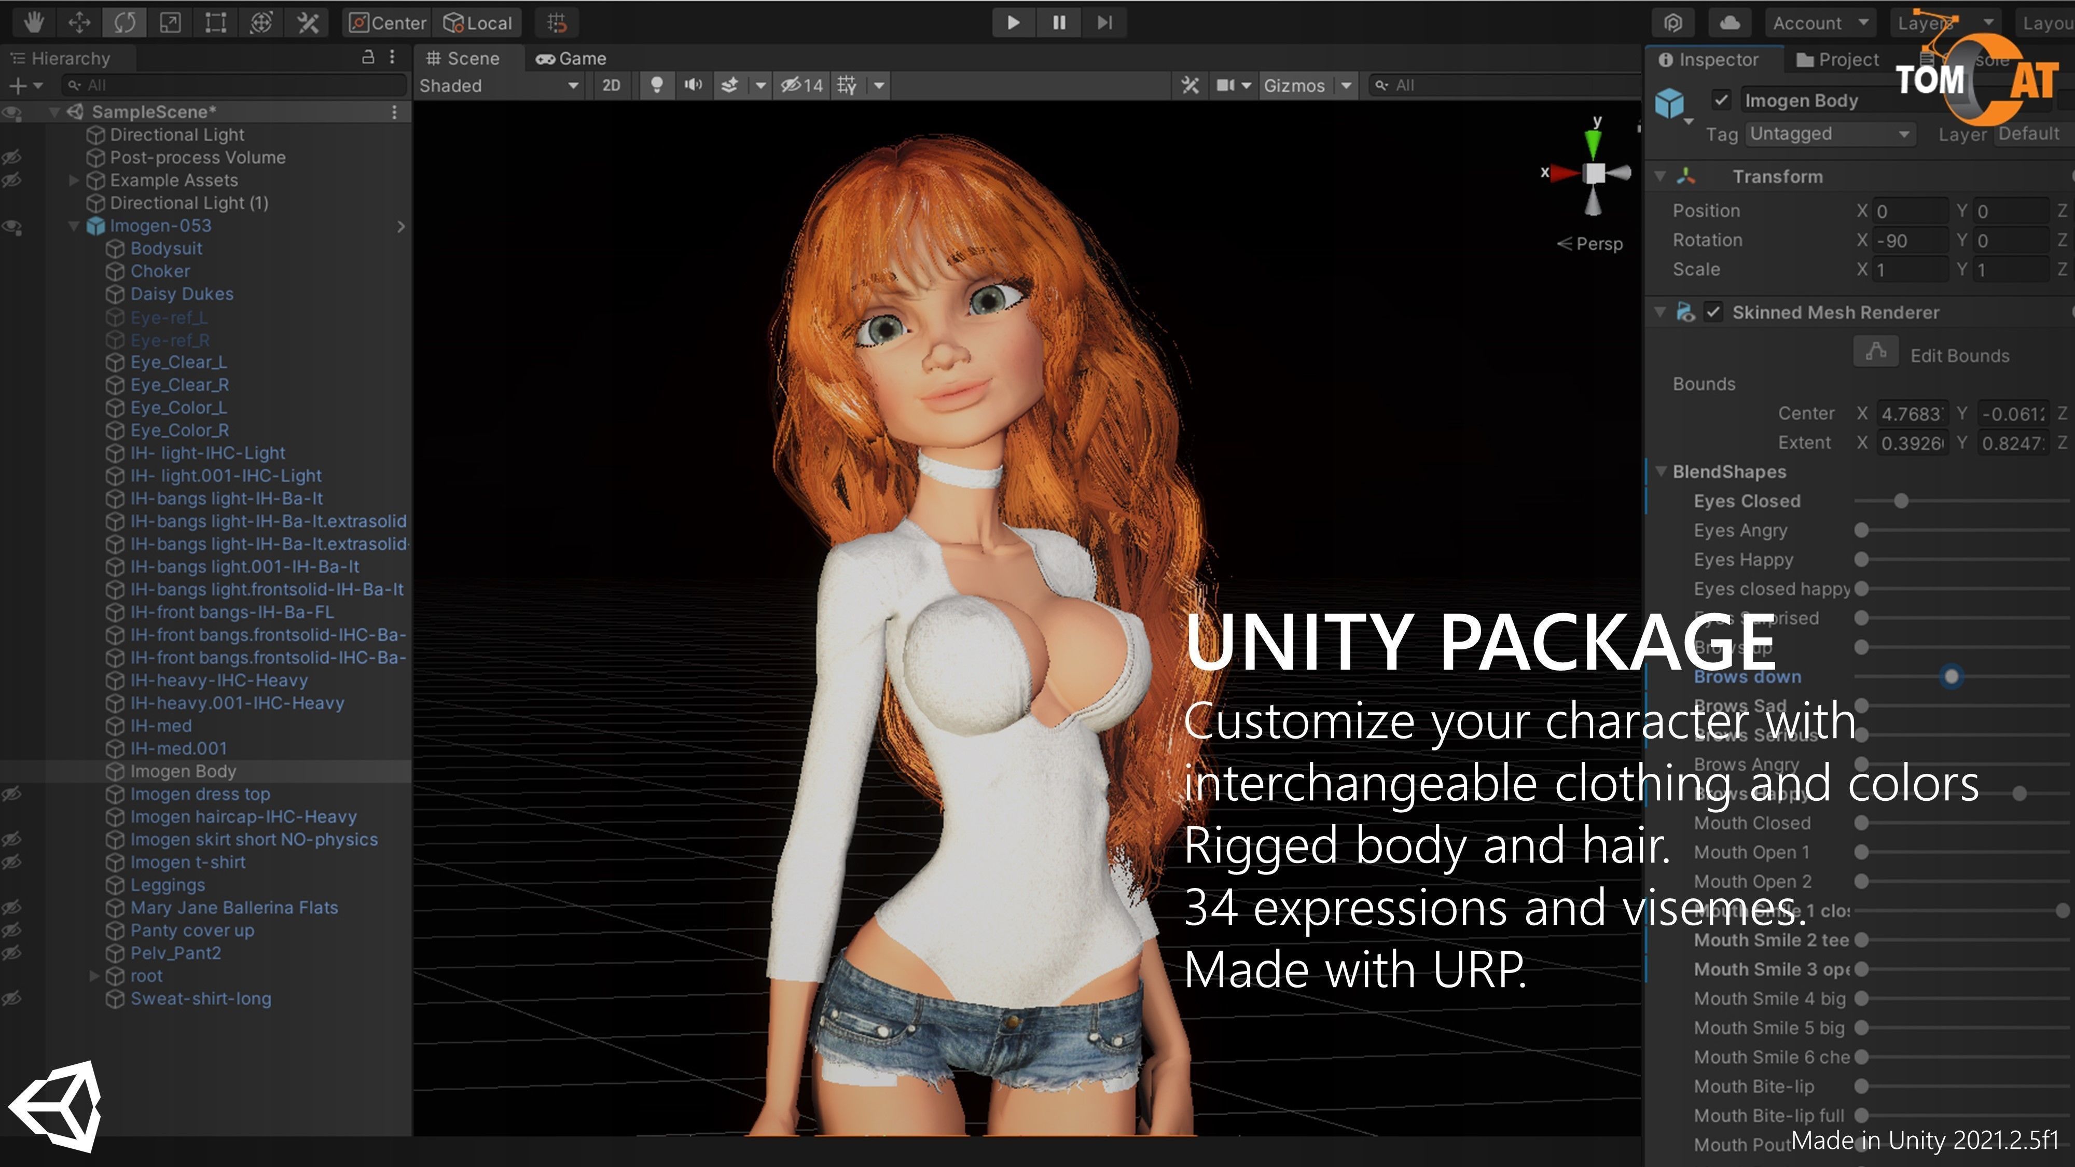The width and height of the screenshot is (2075, 1167).
Task: Toggle scene lighting lightbulb icon
Action: click(657, 86)
